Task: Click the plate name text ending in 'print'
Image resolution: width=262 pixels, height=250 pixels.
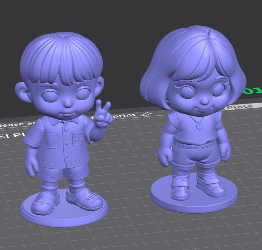Action: point(125,116)
